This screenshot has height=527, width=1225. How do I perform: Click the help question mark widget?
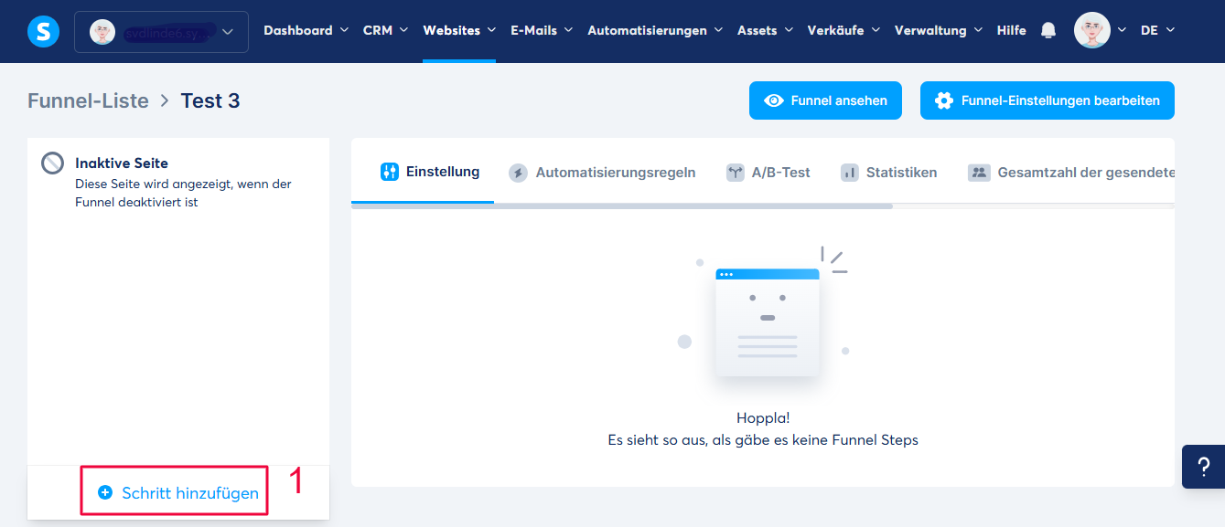1203,467
